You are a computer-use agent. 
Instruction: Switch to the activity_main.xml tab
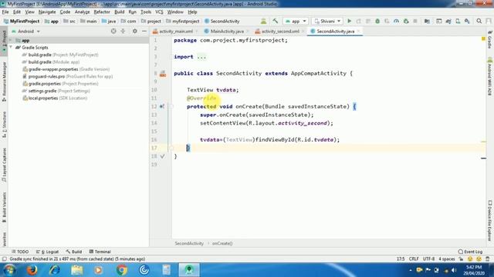tap(175, 32)
